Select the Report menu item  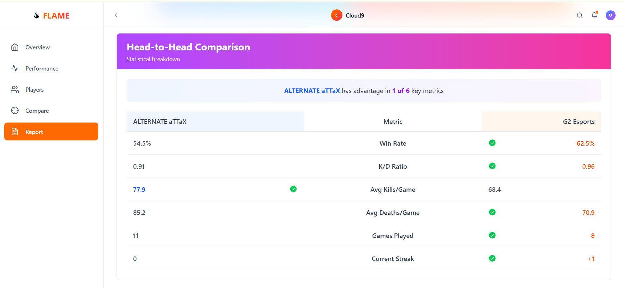[51, 132]
